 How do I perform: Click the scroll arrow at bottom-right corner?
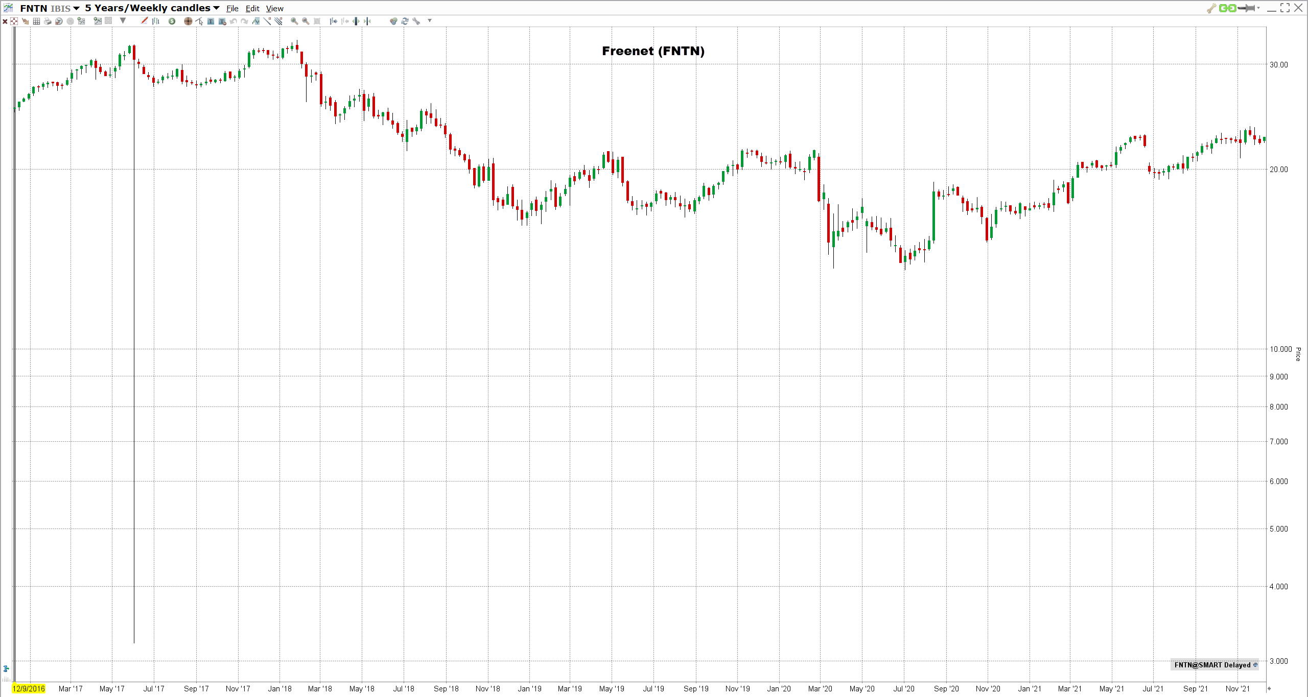click(1269, 689)
